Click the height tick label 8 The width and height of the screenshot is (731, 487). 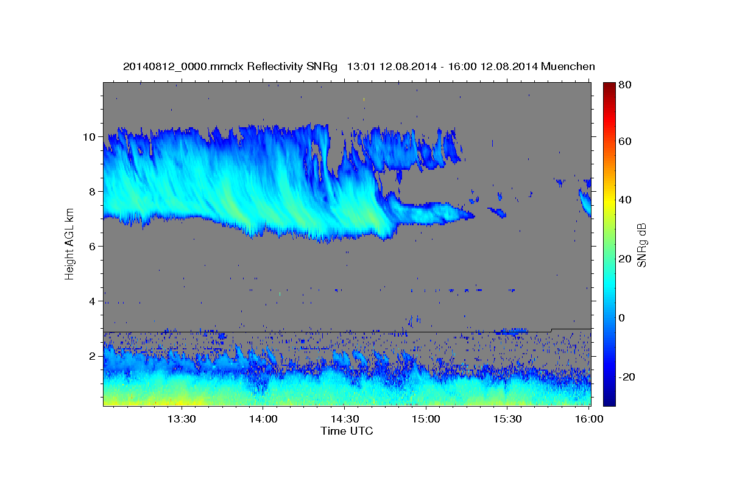[x=93, y=192]
